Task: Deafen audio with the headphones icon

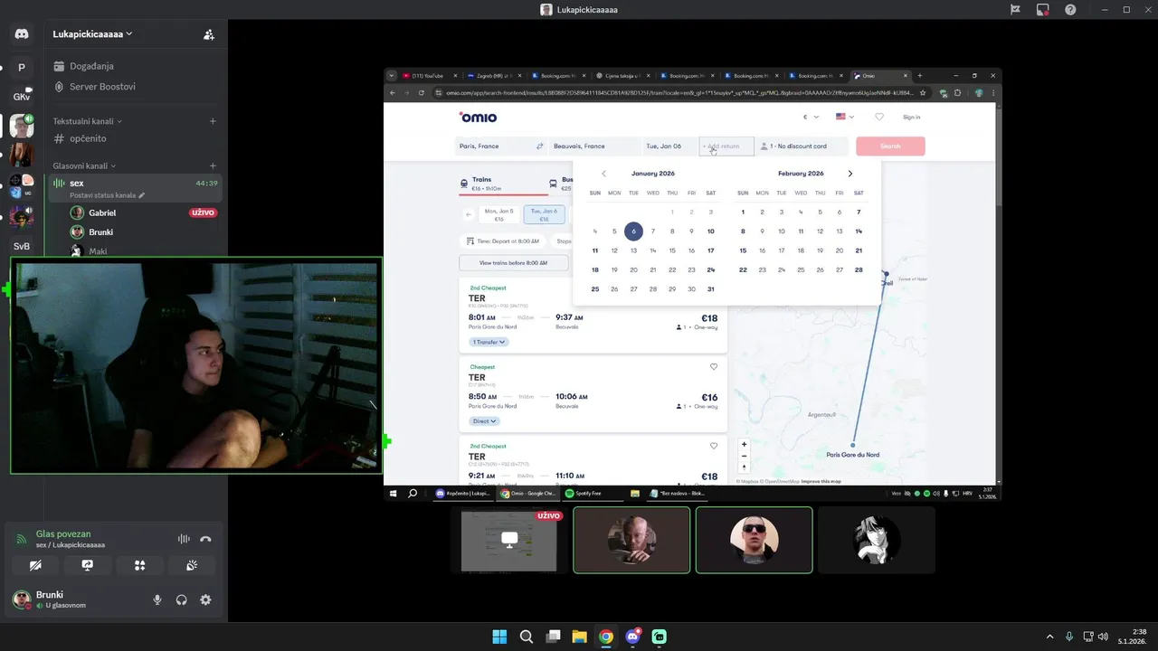Action: tap(182, 599)
